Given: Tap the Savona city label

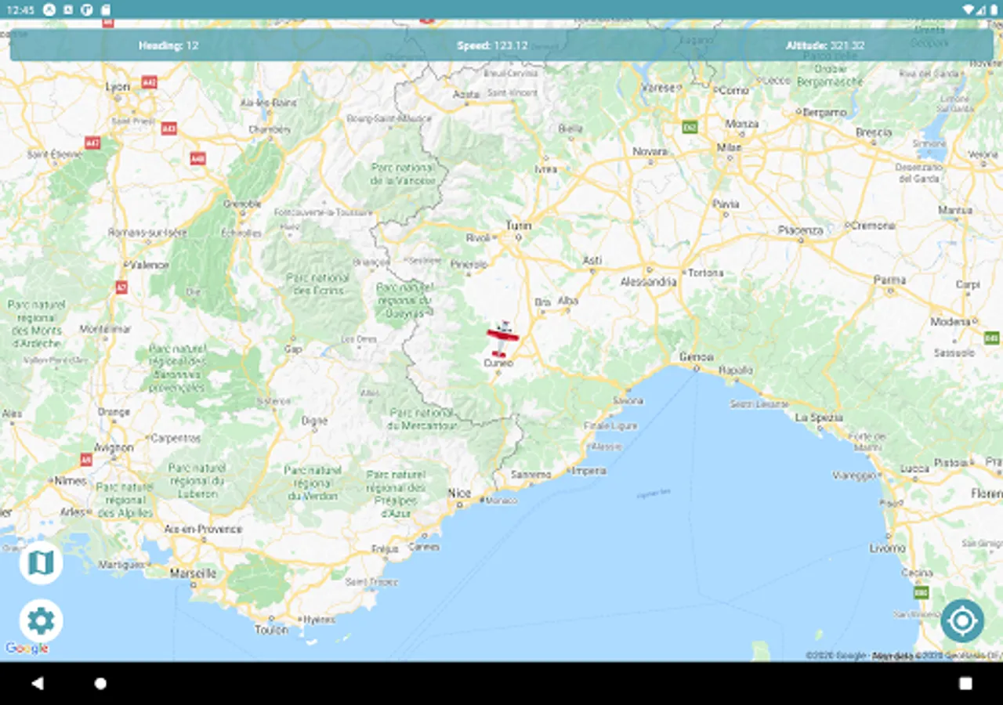Looking at the screenshot, I should coord(628,400).
